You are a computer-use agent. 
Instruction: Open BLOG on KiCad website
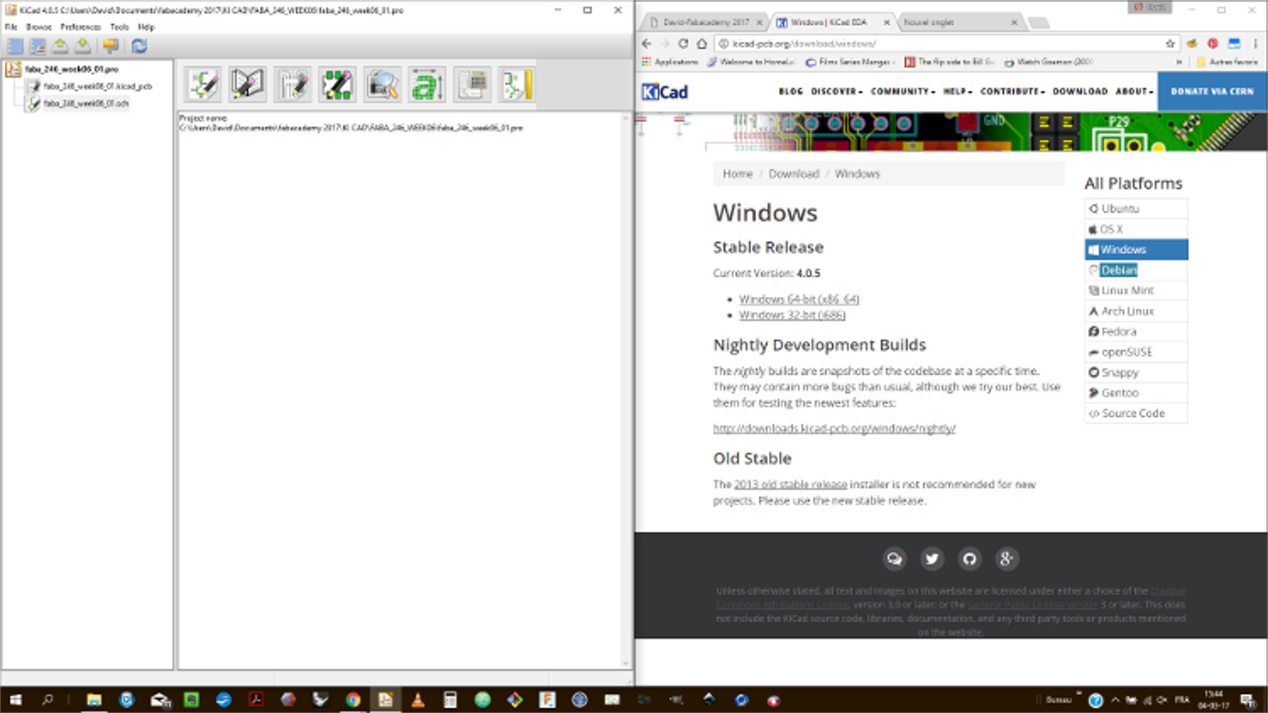[x=791, y=91]
